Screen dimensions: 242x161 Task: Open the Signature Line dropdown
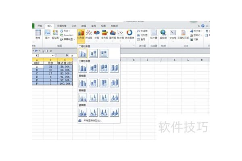coord(196,35)
